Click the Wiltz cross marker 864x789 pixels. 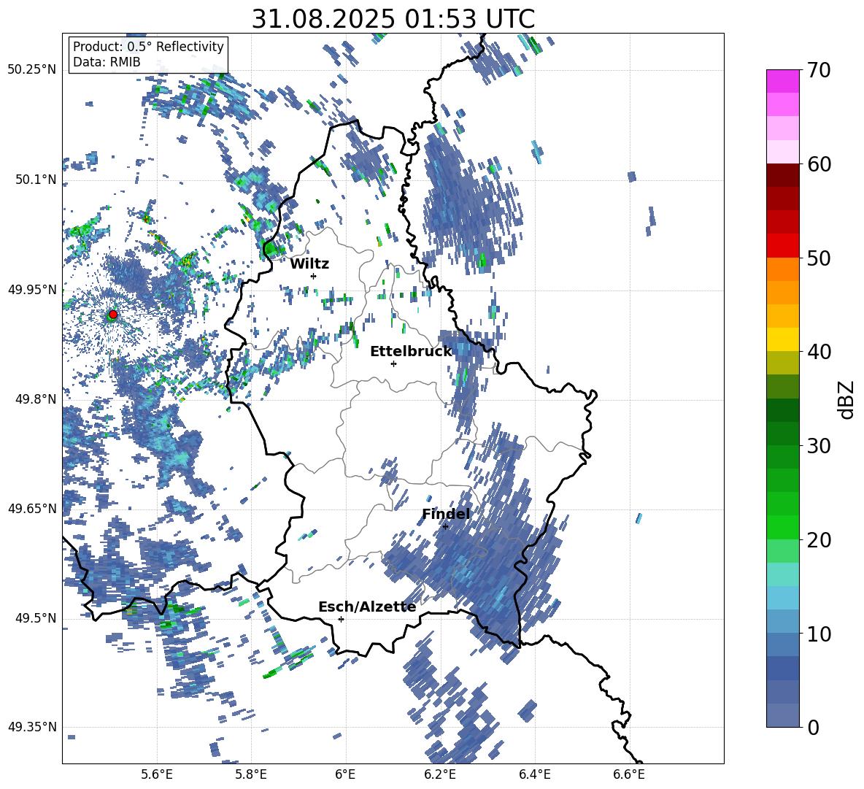click(x=313, y=276)
